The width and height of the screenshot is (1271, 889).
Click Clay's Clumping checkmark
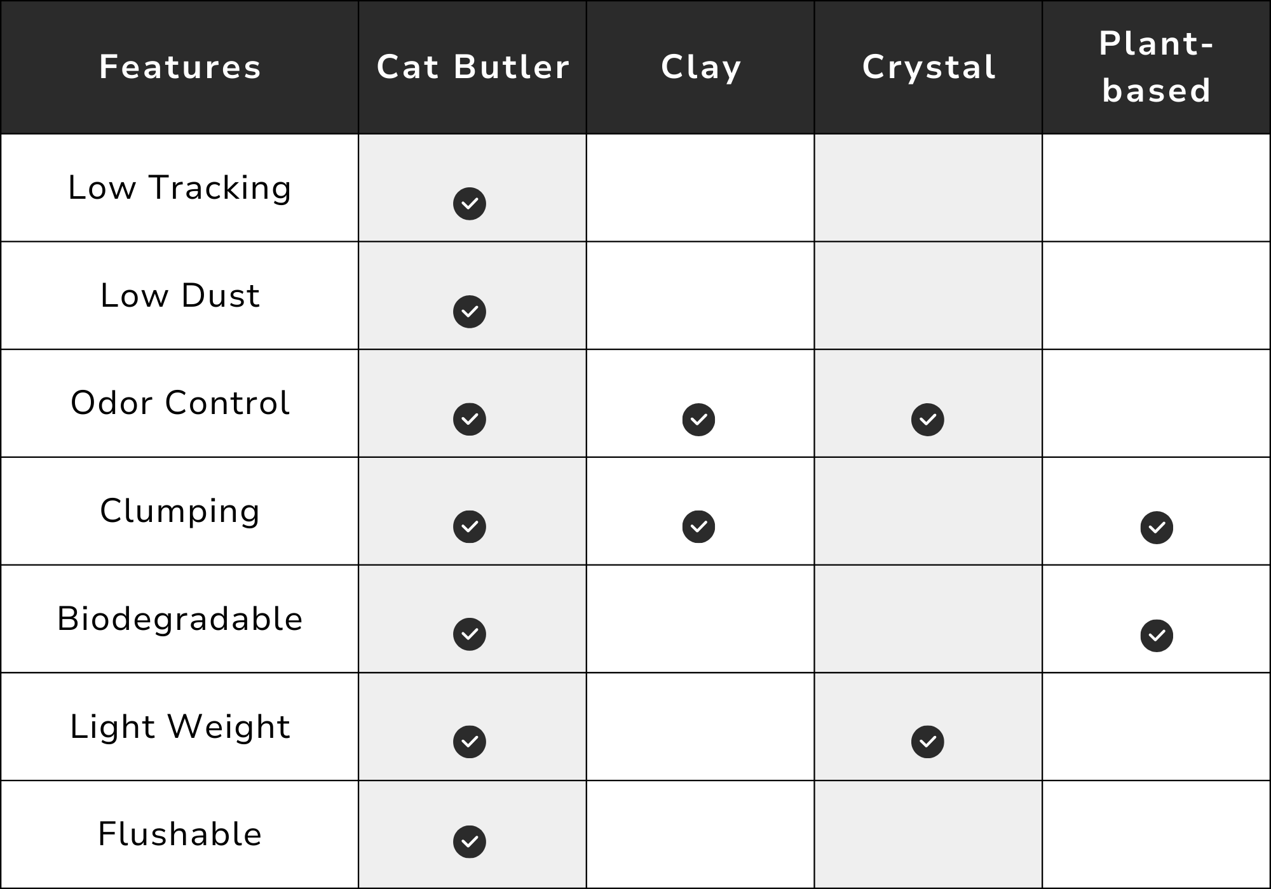[x=698, y=526]
